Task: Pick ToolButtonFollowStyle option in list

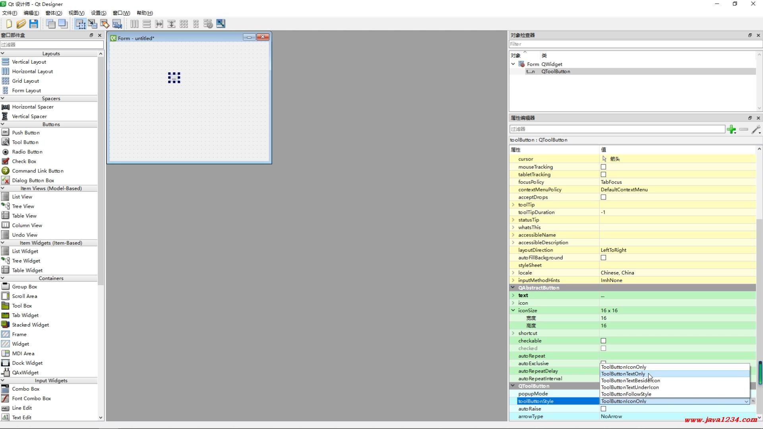Action: [x=626, y=394]
